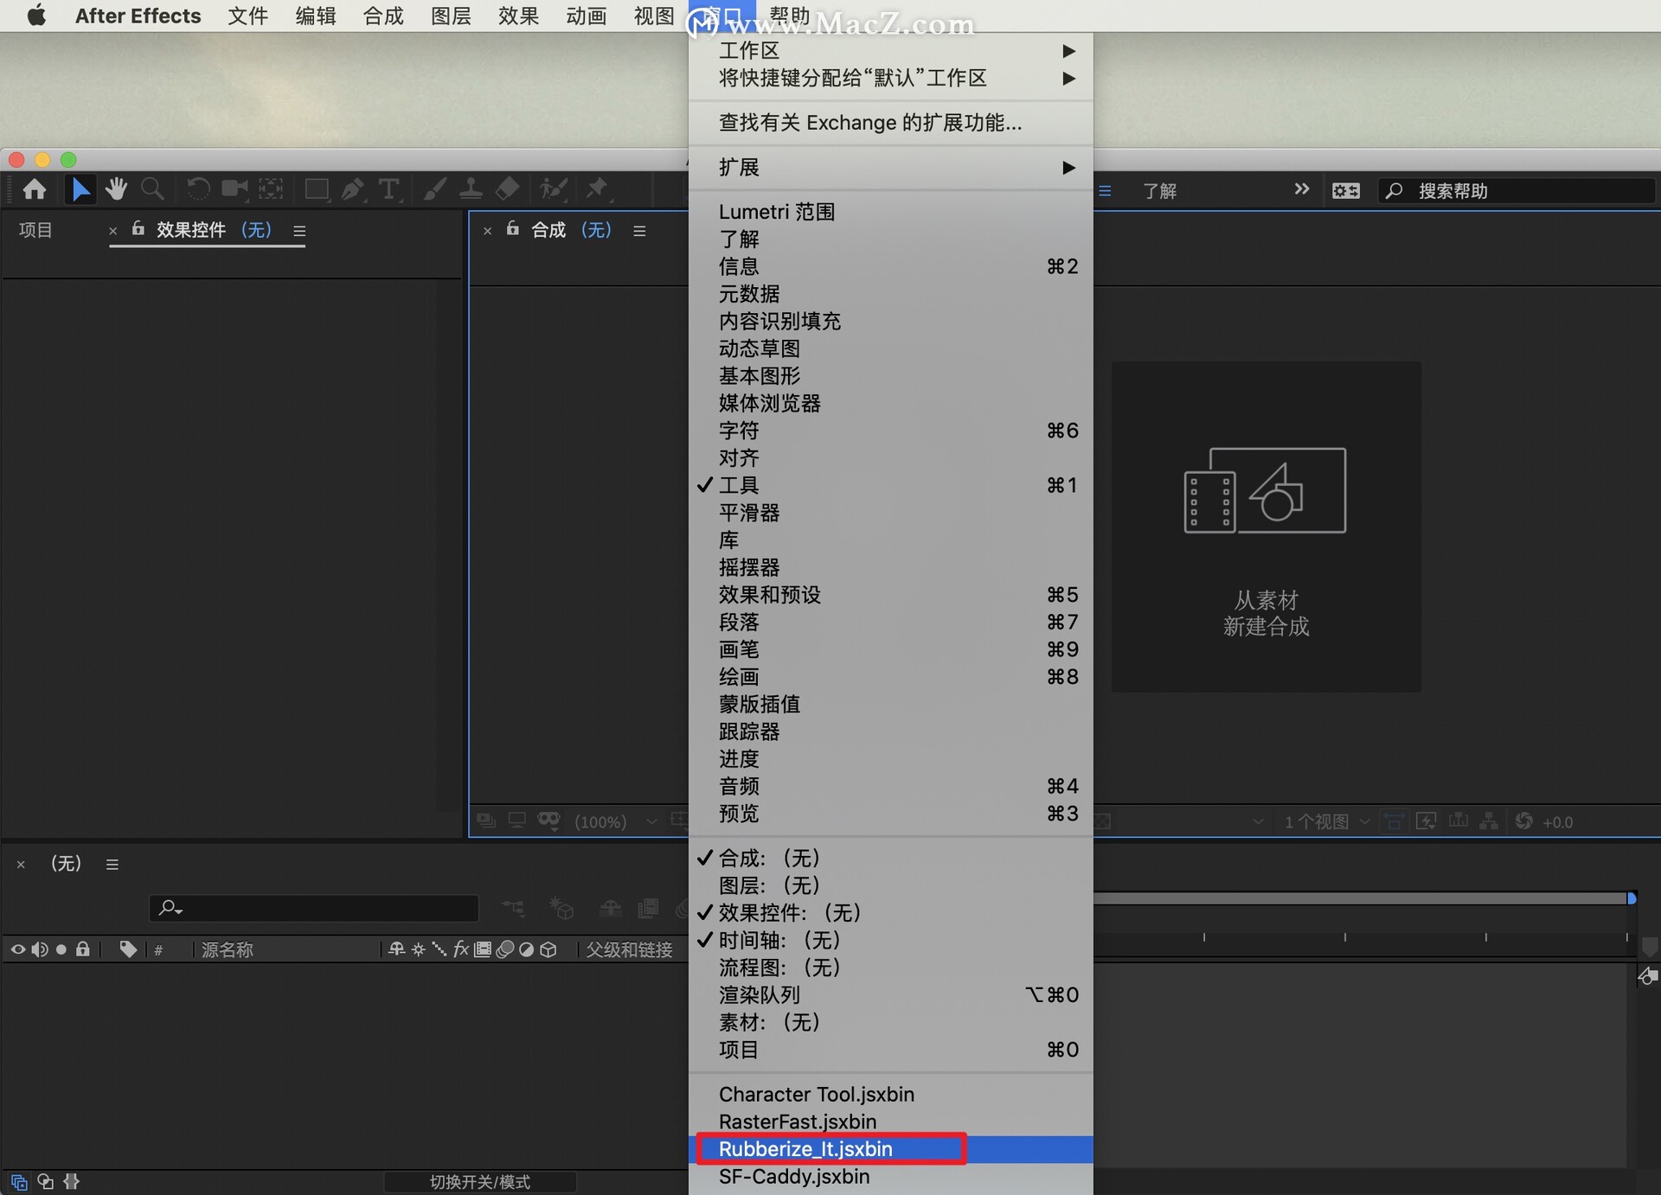Choose Character Tool.jsxbin menu entry
This screenshot has height=1195, width=1661.
[891, 1094]
